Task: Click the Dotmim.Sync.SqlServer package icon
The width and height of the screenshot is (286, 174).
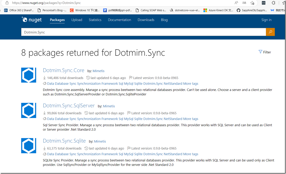Action: click(x=29, y=110)
